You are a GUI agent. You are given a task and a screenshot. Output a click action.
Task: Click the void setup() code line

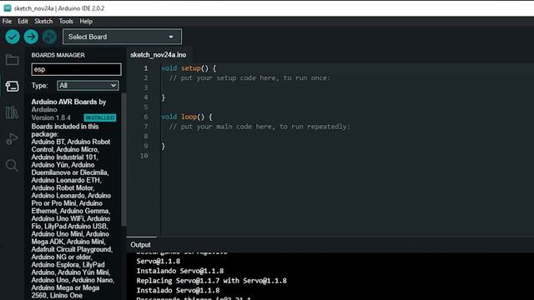tap(189, 68)
